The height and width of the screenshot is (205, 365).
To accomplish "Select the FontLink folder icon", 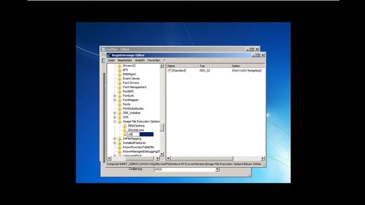I will click(x=119, y=96).
